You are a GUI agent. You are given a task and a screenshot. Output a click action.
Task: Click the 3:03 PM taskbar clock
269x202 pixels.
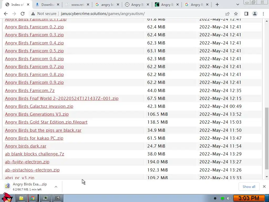coord(249,198)
